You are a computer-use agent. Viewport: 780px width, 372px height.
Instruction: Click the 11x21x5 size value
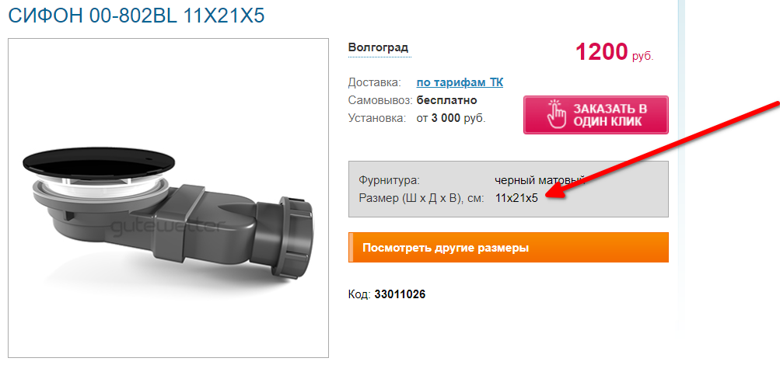516,198
